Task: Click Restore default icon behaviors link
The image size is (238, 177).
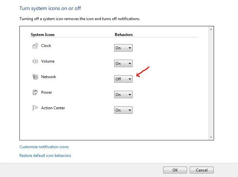Action: [45, 156]
